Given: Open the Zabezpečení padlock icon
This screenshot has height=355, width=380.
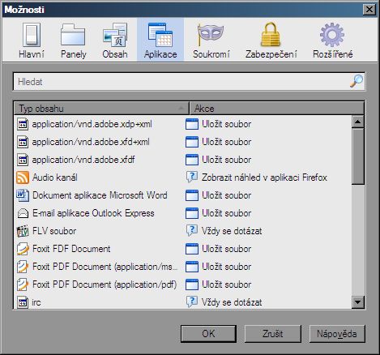Looking at the screenshot, I should [271, 35].
